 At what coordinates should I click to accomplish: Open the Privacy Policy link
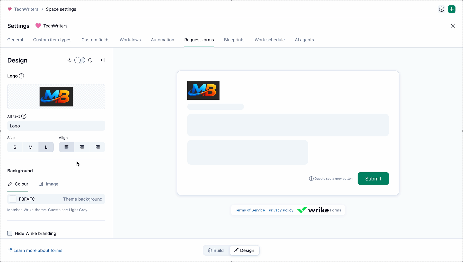[x=281, y=210]
